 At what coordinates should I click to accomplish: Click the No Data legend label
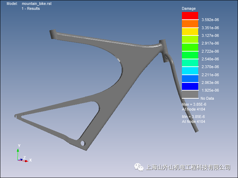[207, 98]
